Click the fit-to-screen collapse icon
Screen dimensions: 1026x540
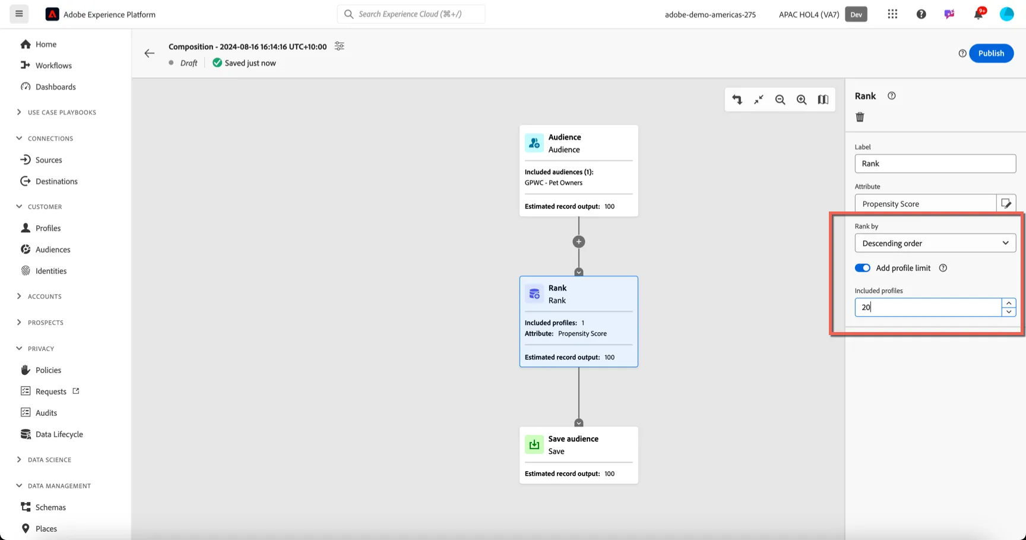coord(759,100)
